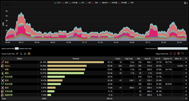Click the green V icon in 5.74% row
The image size is (189, 101).
click(x=3, y=84)
